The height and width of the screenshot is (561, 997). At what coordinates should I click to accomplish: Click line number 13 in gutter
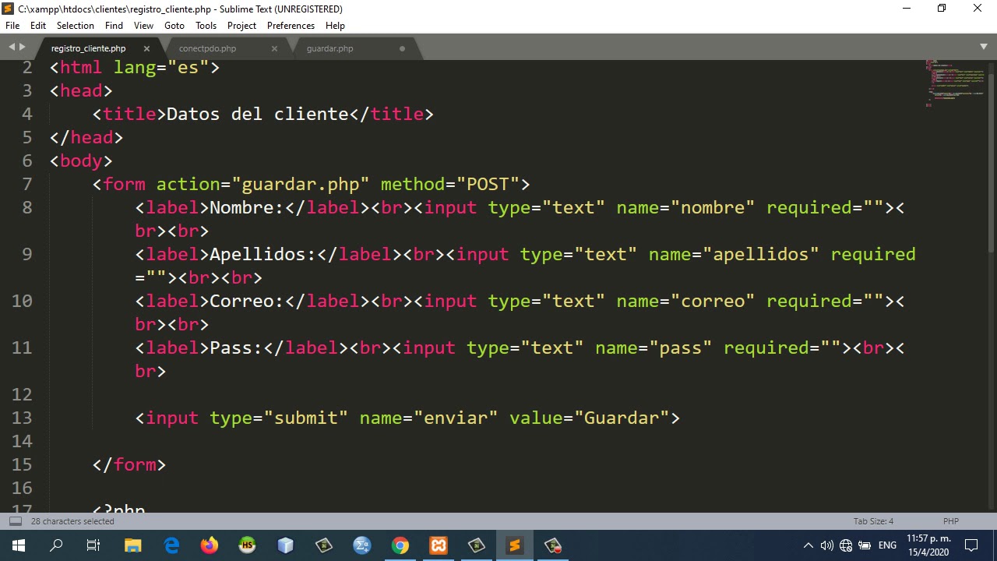point(22,418)
